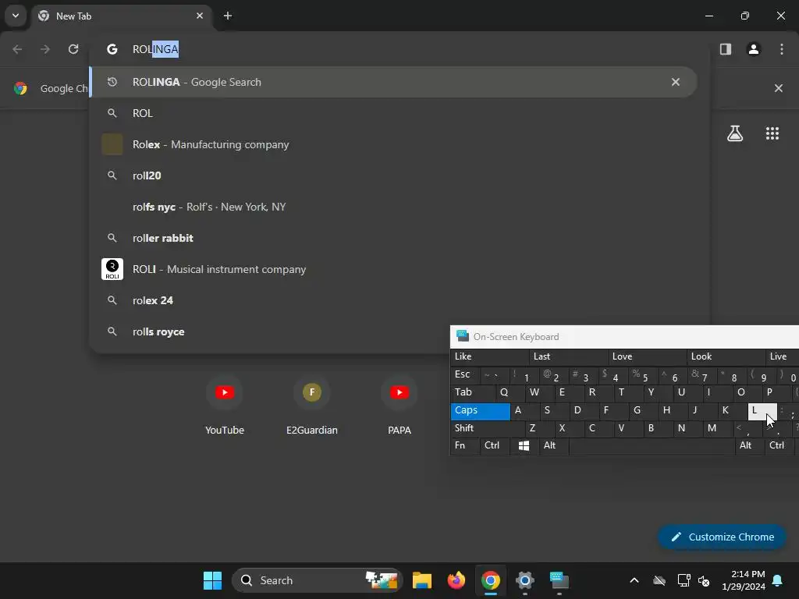Open the E2Guardian shortcut
This screenshot has width=799, height=599.
point(312,406)
